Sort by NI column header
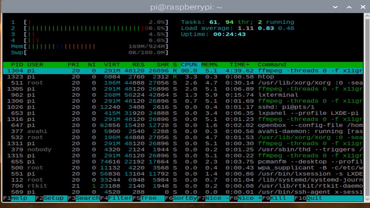 point(92,65)
